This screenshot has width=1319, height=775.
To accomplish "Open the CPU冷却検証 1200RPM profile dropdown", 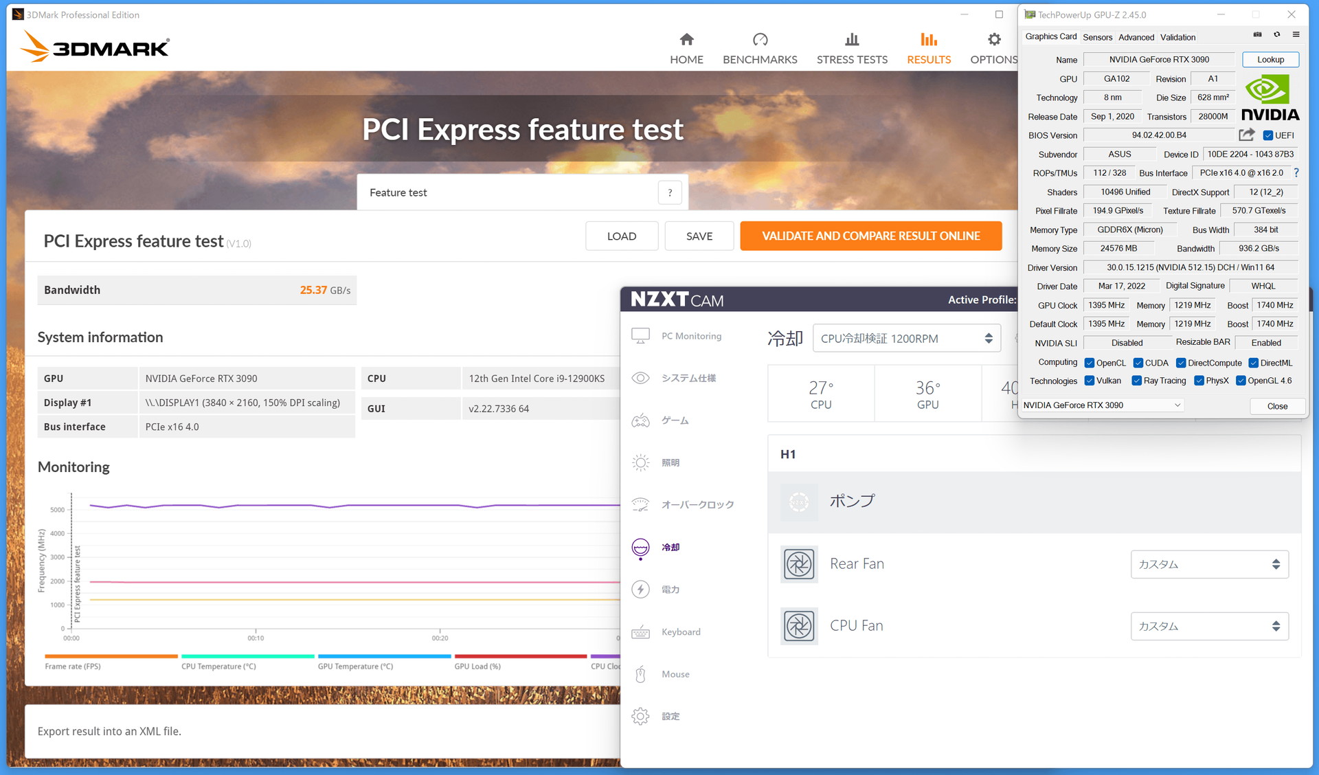I will pos(906,338).
